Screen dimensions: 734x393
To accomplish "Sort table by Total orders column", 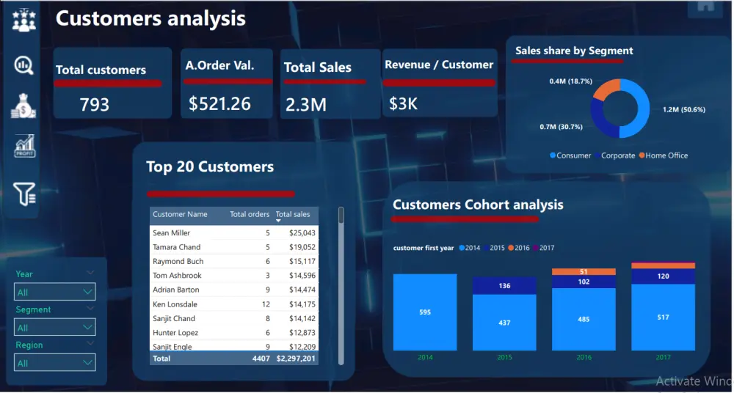I will [x=250, y=214].
